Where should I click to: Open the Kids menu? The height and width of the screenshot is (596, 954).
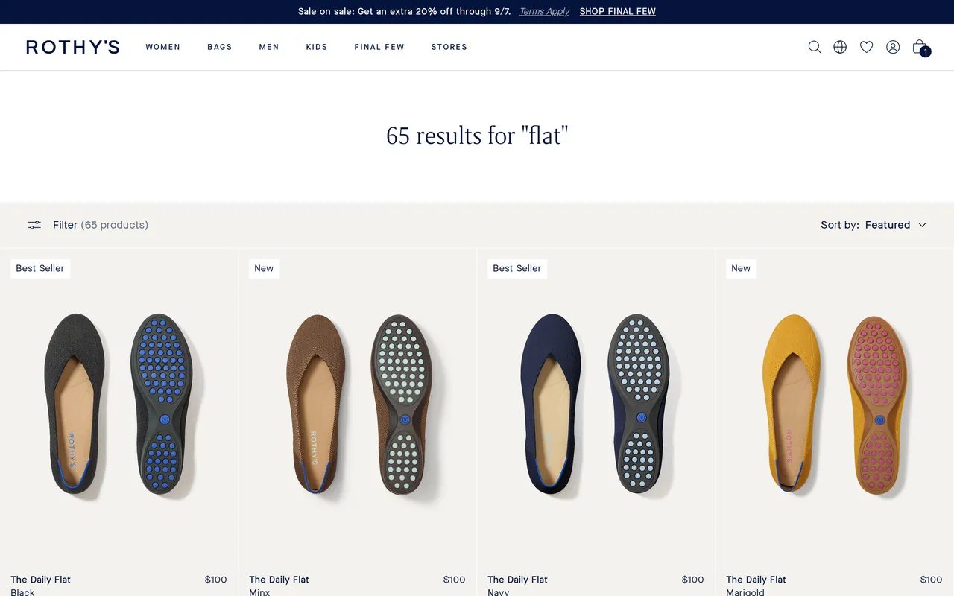[317, 47]
